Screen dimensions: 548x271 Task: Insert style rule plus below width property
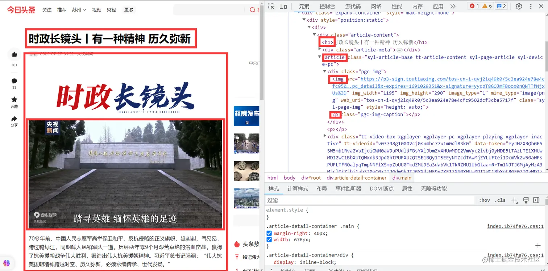538,246
